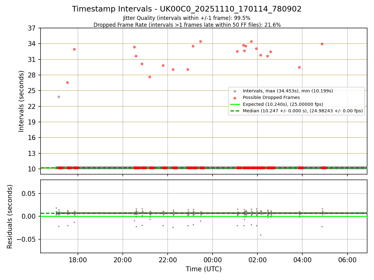Click the x-axis tick label '04:00'
This screenshot has width=374, height=280.
(302, 260)
